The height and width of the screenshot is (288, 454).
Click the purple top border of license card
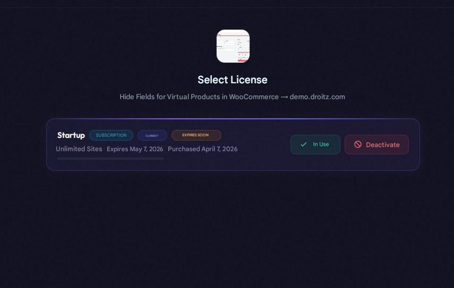(x=233, y=119)
